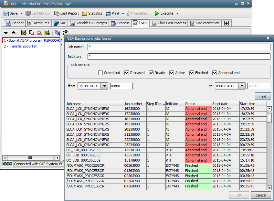Screen dimensions: 274x201
Task: Click the Cancel button in the jobs dialog
Action: coord(261,195)
